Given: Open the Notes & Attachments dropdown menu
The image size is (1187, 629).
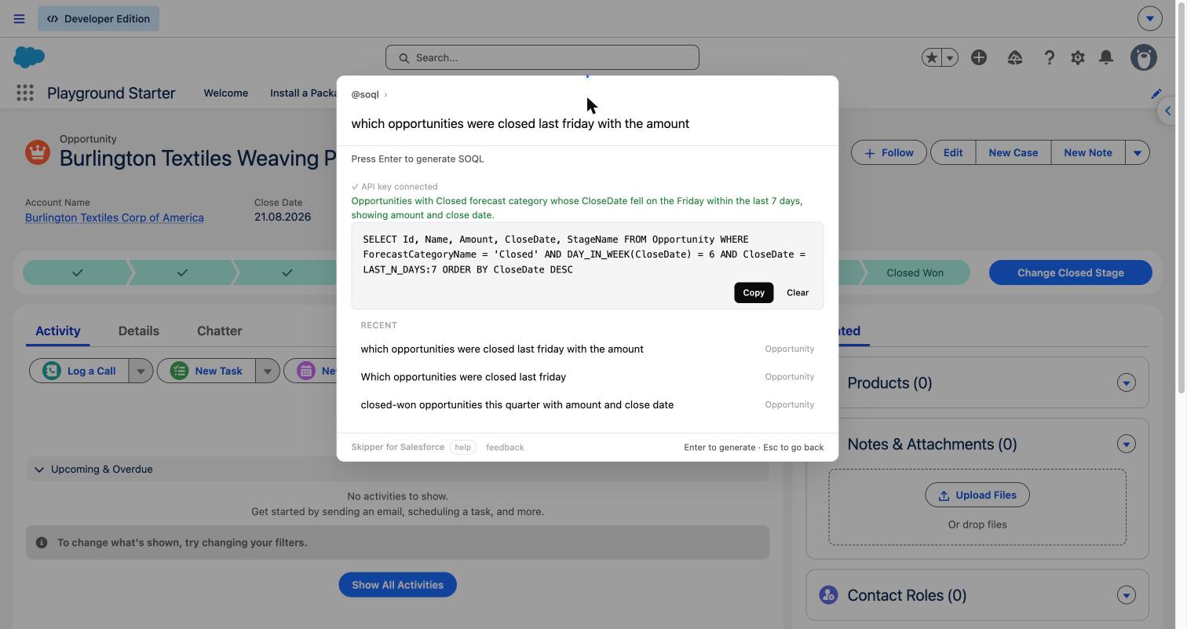Looking at the screenshot, I should click(1127, 444).
